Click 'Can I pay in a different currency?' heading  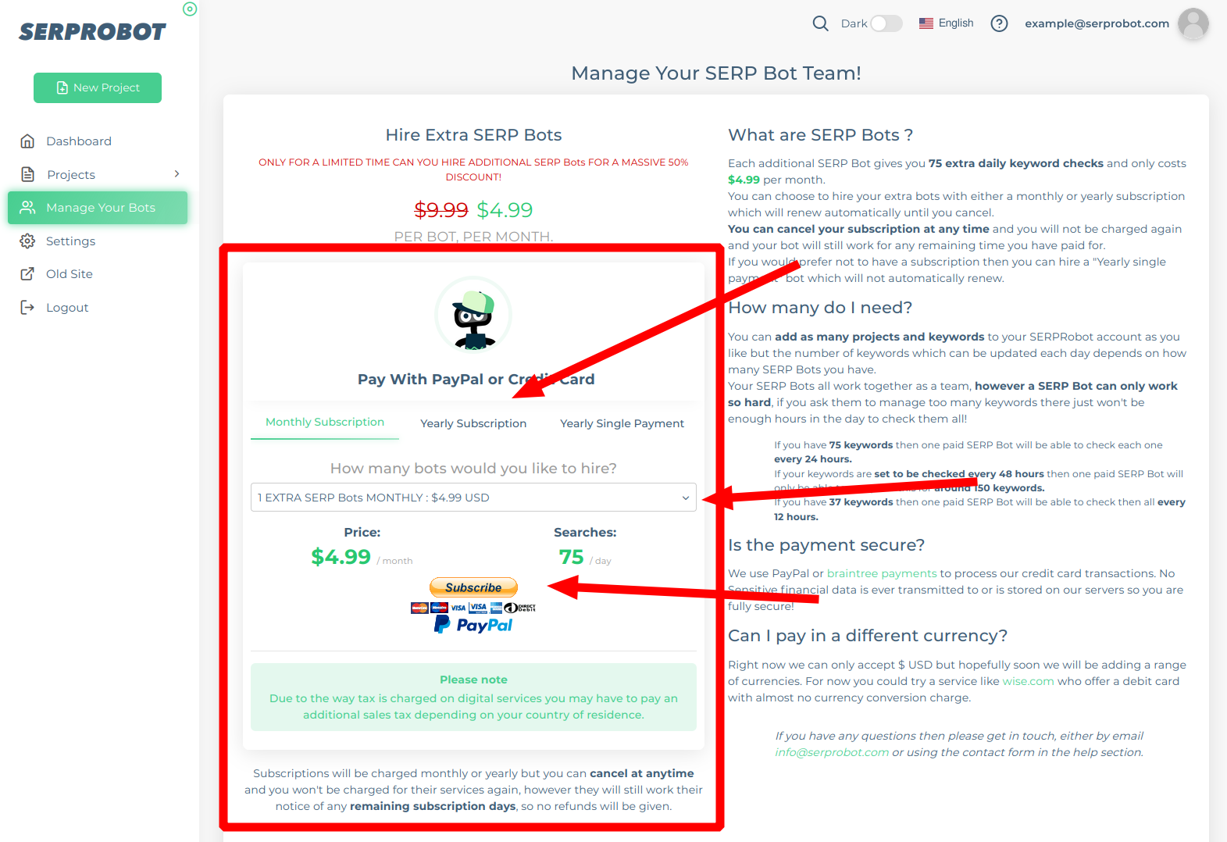tap(868, 636)
